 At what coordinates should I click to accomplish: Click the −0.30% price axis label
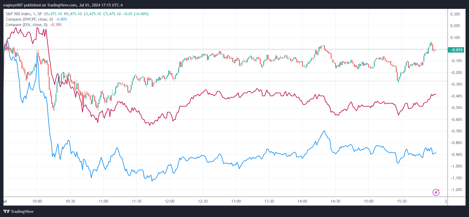click(456, 84)
